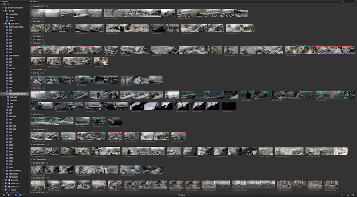Click the 001 PALOAUKEA folder icon
The width and height of the screenshot is (357, 197).
7,27
